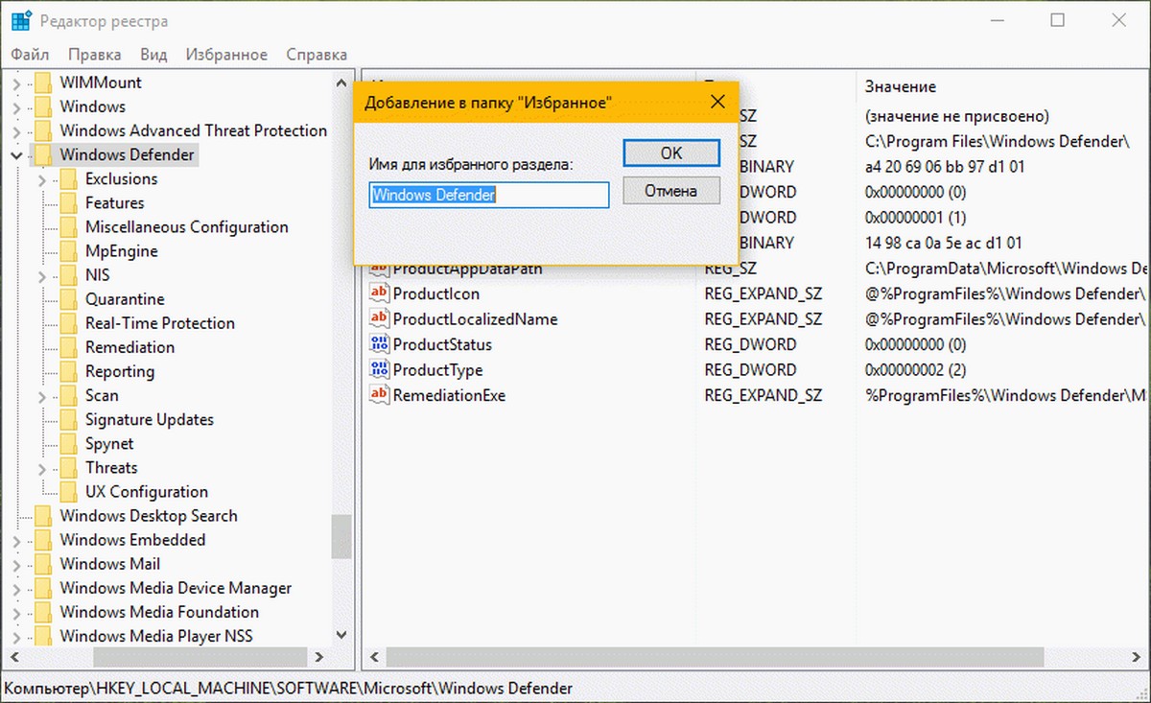Click the NIS folder icon
1151x703 pixels.
(67, 275)
